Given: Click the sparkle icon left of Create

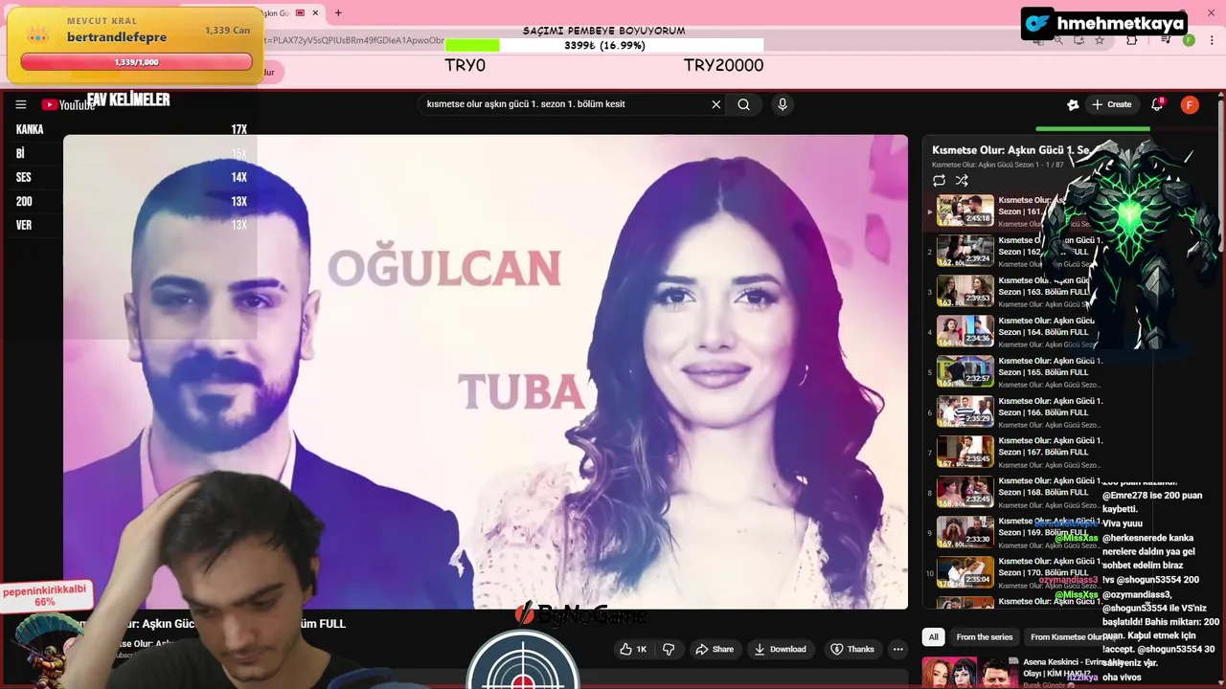Looking at the screenshot, I should [1073, 104].
